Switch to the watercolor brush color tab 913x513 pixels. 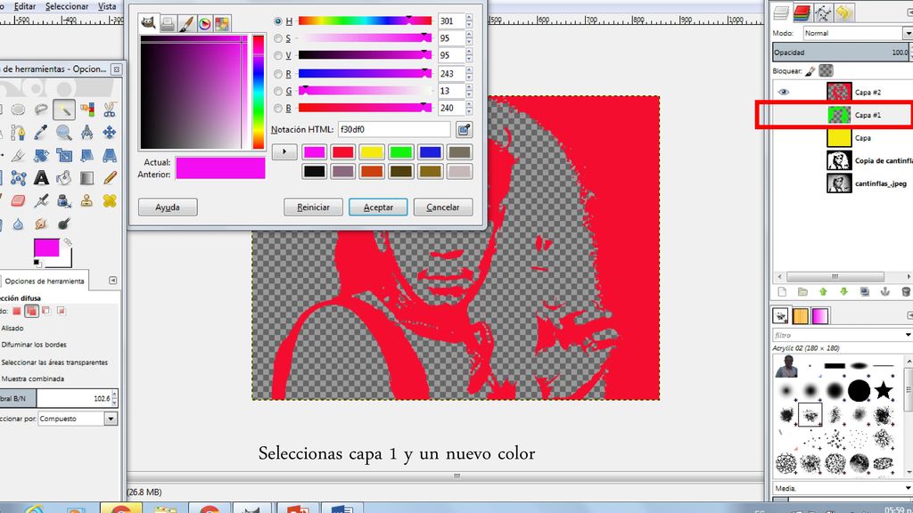coord(186,23)
